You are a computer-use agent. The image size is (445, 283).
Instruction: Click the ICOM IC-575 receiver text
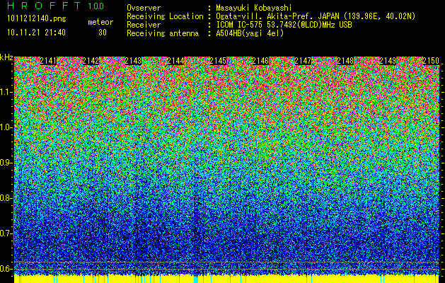click(284, 25)
